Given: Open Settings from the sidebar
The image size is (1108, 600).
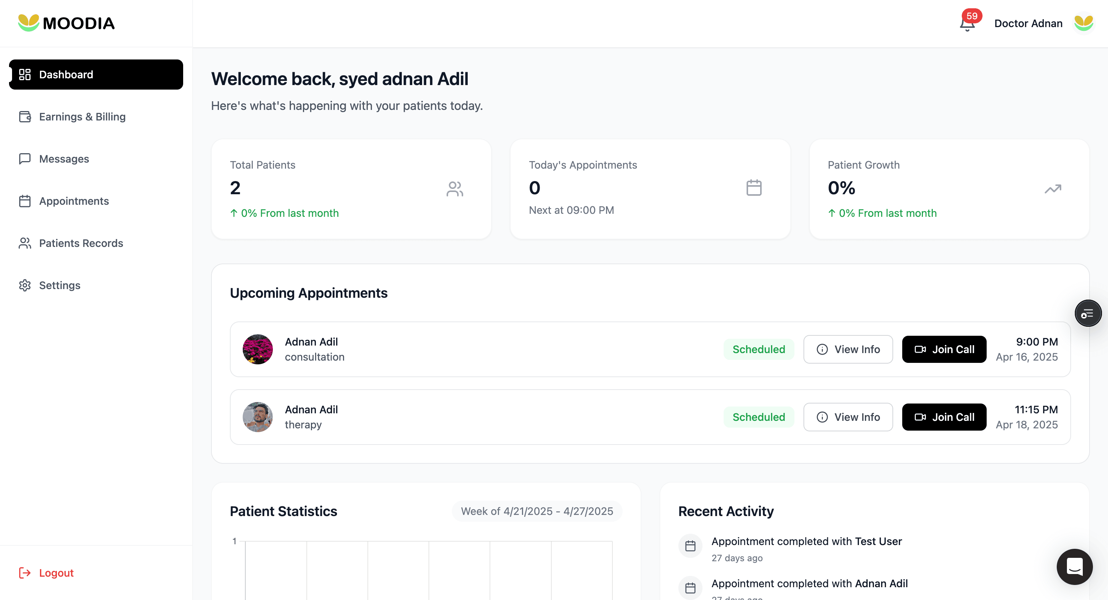Looking at the screenshot, I should (60, 285).
